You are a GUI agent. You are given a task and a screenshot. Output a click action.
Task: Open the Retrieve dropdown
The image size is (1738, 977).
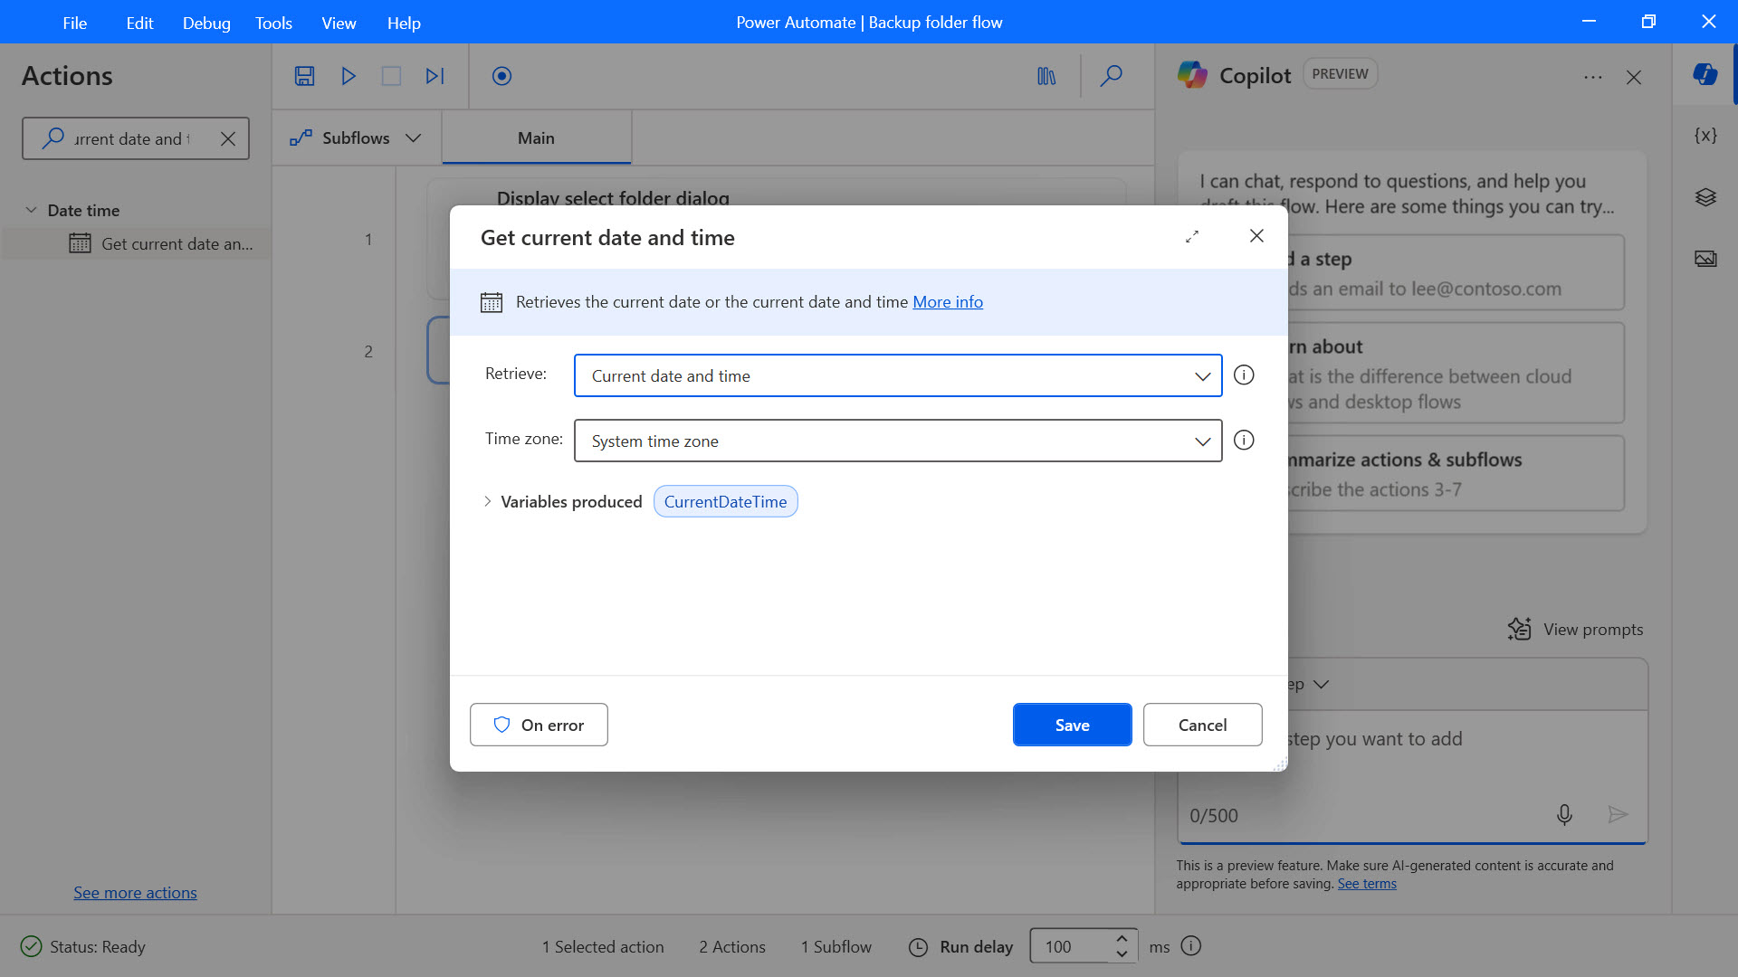click(x=1202, y=375)
